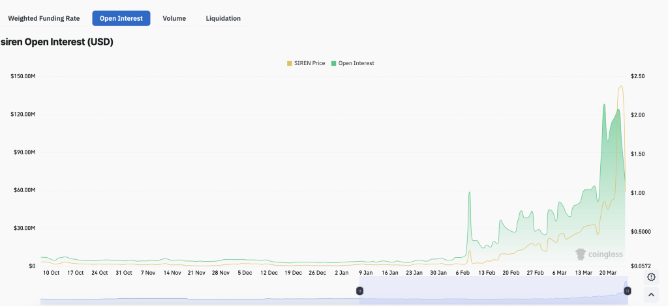Switch to the Weighted Funding Rate tab
This screenshot has width=668, height=306.
pos(44,18)
